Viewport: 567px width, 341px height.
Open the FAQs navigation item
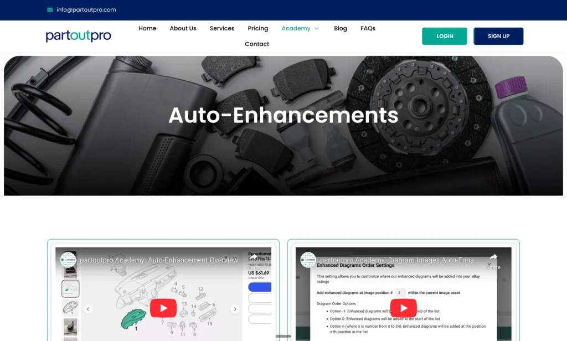click(368, 28)
